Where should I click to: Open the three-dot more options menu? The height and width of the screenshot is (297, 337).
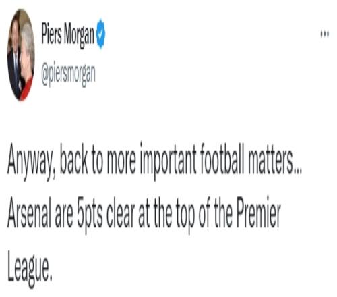(324, 34)
